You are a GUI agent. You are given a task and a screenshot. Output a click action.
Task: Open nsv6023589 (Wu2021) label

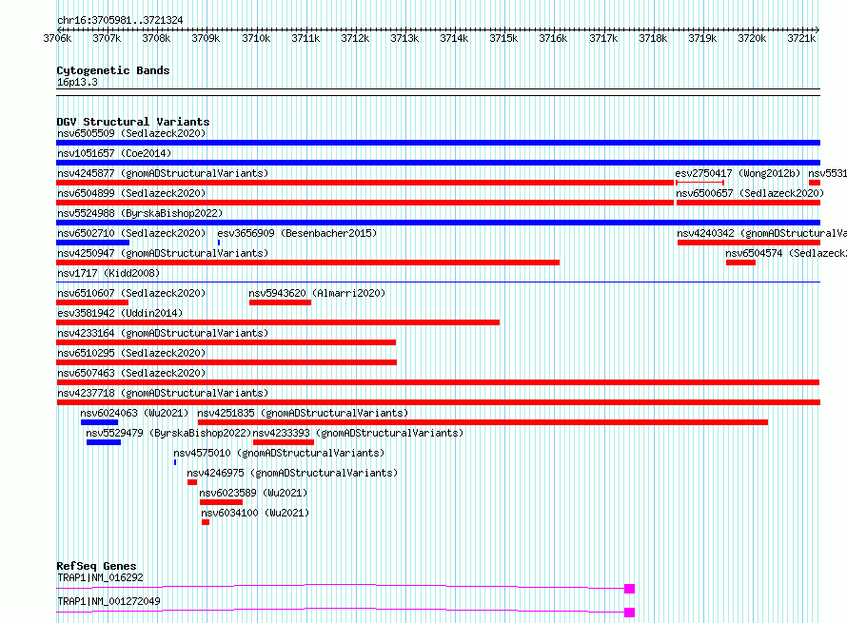pyautogui.click(x=253, y=493)
